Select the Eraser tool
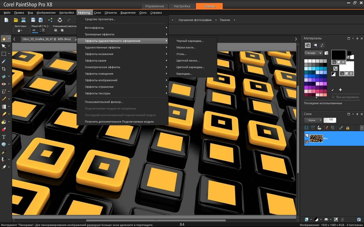Screen dimensions: 364x227 point(4,114)
